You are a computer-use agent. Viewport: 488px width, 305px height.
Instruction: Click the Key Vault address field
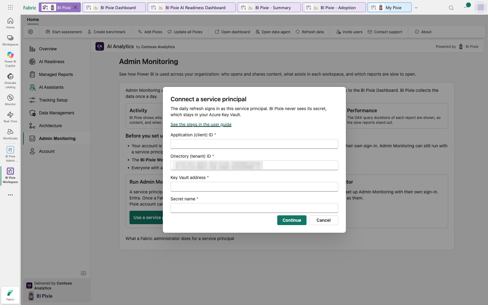coord(254,187)
